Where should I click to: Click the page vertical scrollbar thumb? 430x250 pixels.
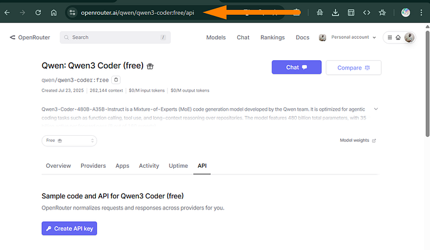point(428,84)
